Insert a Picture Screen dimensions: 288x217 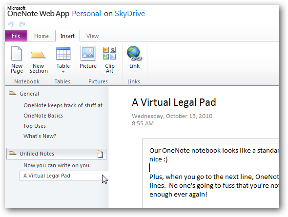(x=88, y=58)
